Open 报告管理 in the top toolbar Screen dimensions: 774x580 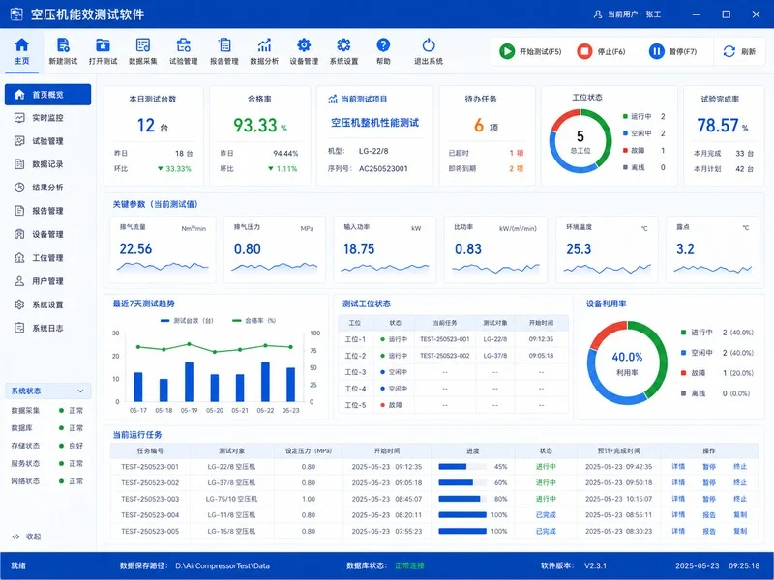pos(224,51)
